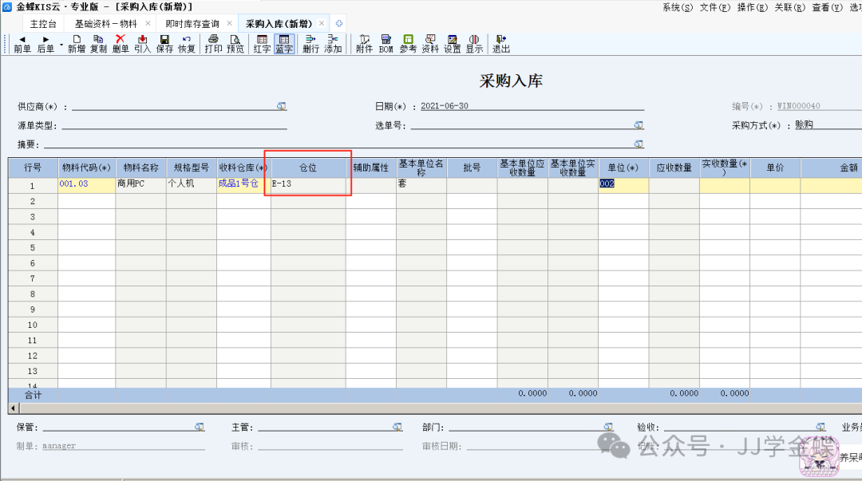862x481 pixels.
Task: Switch to the 即时库存查询 tab
Action: pos(192,24)
